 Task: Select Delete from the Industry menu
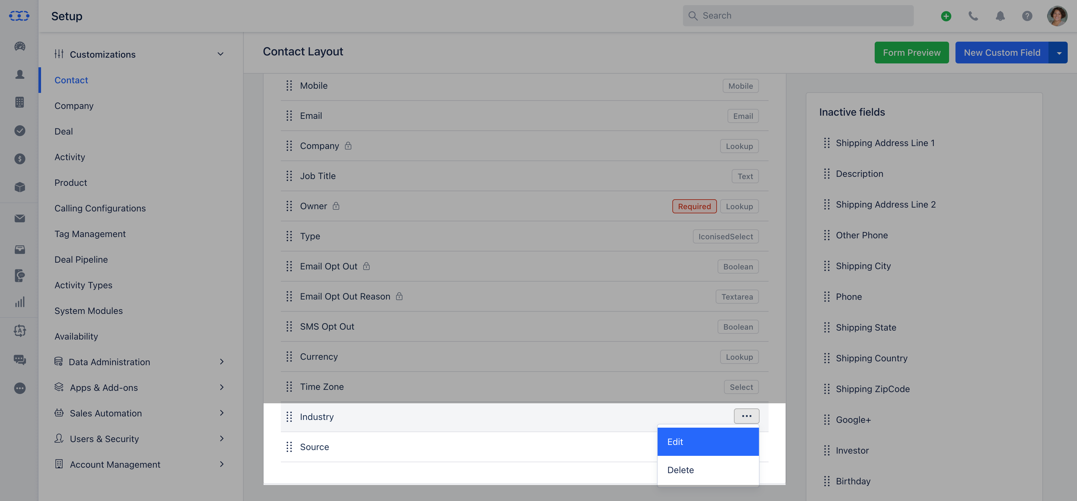(708, 470)
